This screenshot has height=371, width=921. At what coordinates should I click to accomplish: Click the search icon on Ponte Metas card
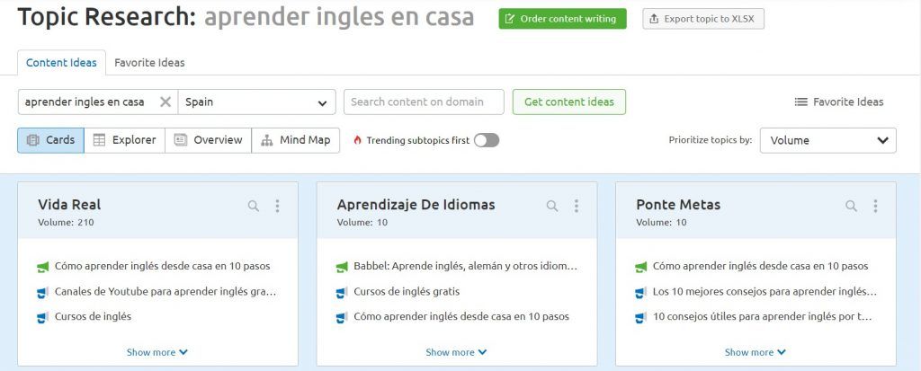851,206
